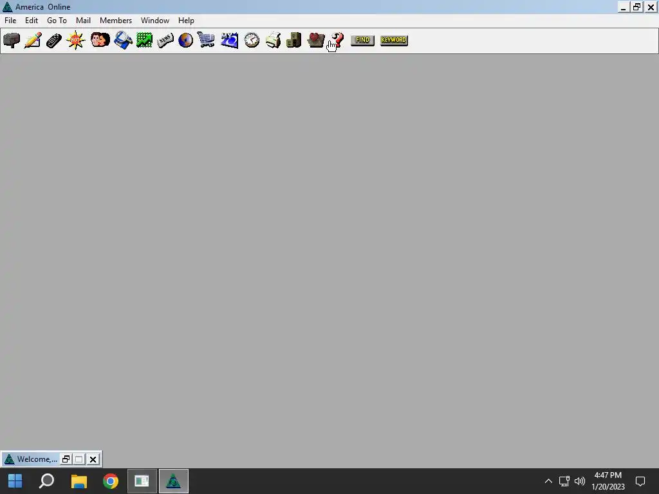The height and width of the screenshot is (494, 659).
Task: Open the volume tray icon
Action: click(x=580, y=481)
